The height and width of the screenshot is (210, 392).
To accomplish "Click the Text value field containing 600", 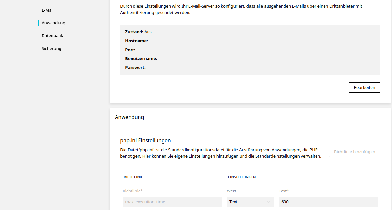I will 328,202.
